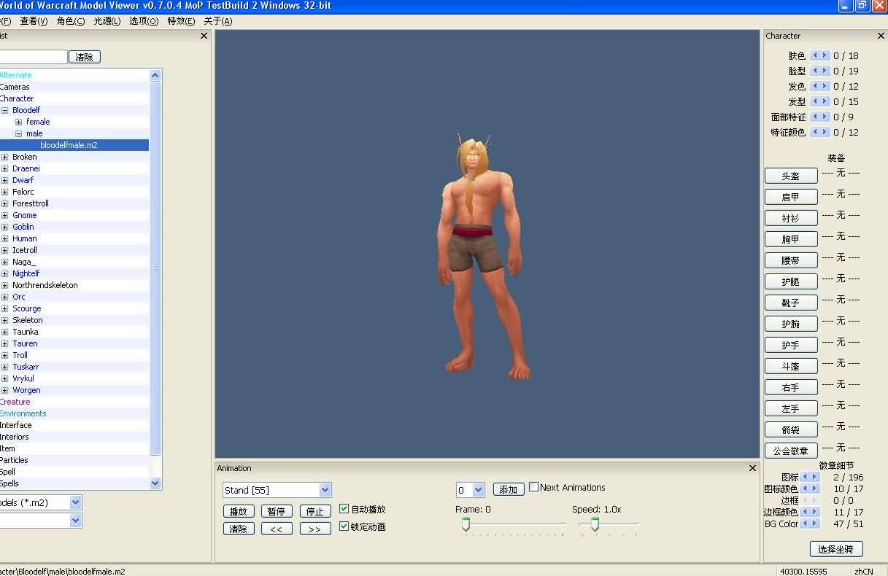Click the 头盔 helmet equipment button

click(x=791, y=176)
